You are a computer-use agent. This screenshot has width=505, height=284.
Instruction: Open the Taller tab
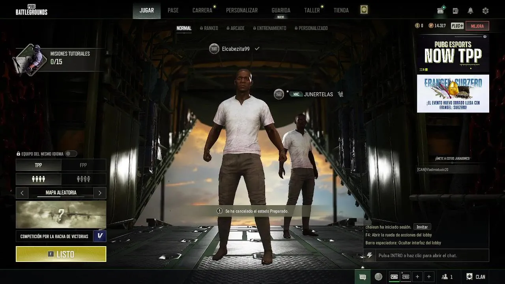(x=312, y=10)
